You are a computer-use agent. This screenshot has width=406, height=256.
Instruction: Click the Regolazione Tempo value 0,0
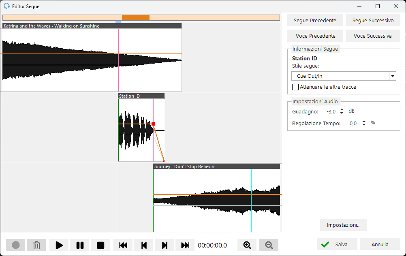coord(353,124)
